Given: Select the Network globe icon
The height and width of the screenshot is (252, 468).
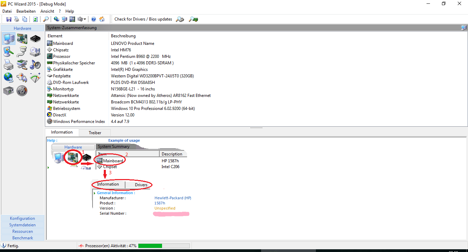Looking at the screenshot, I should 9,78.
